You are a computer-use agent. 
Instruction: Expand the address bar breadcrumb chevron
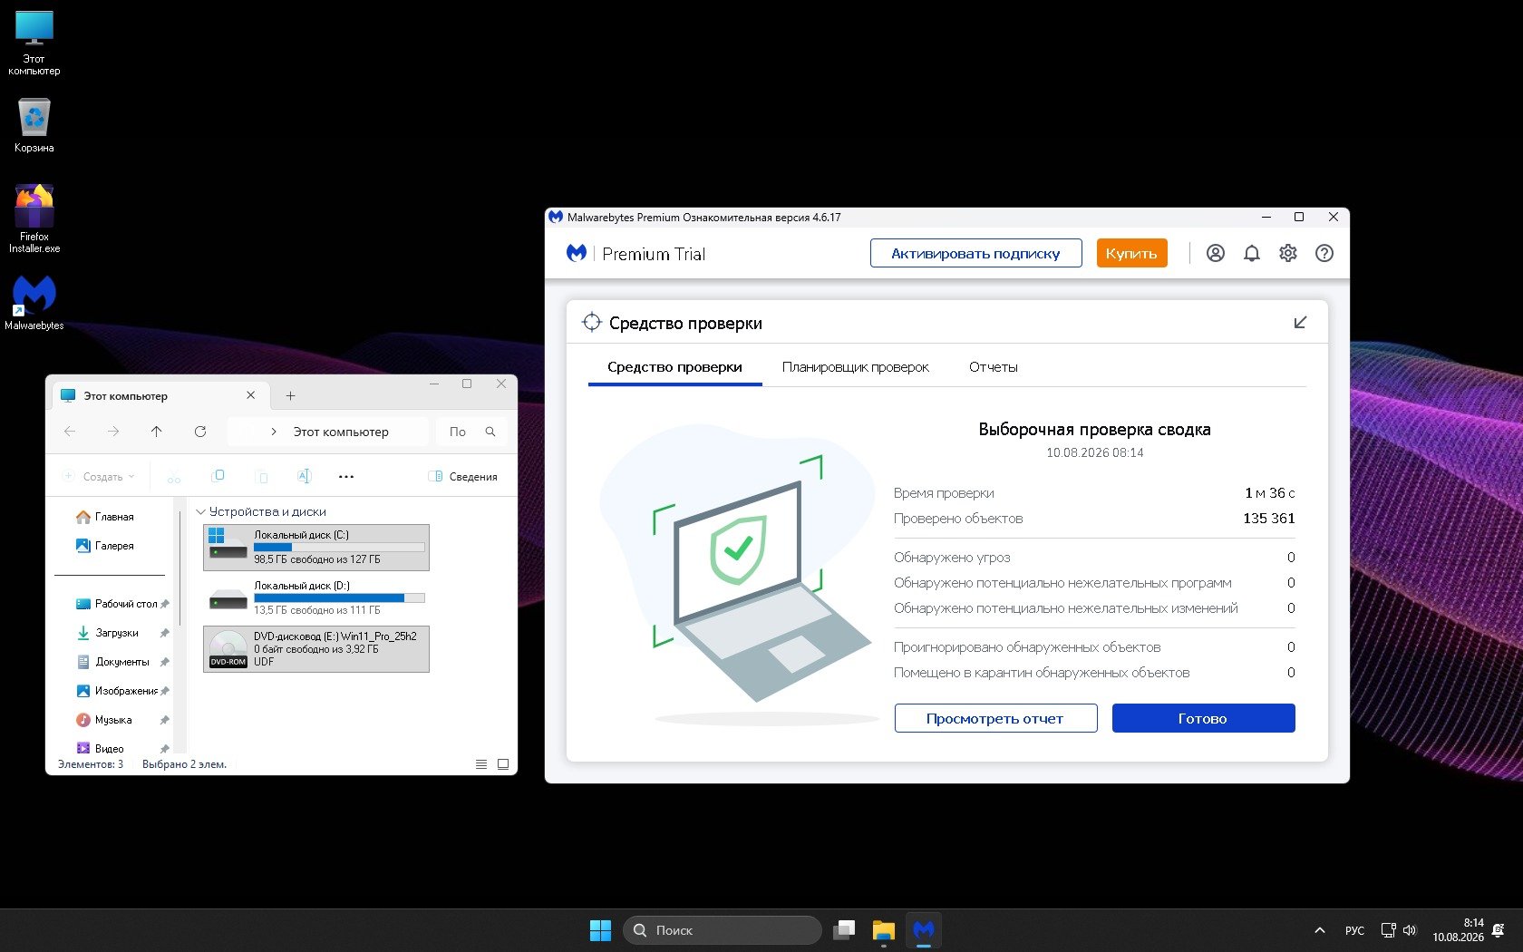[274, 432]
